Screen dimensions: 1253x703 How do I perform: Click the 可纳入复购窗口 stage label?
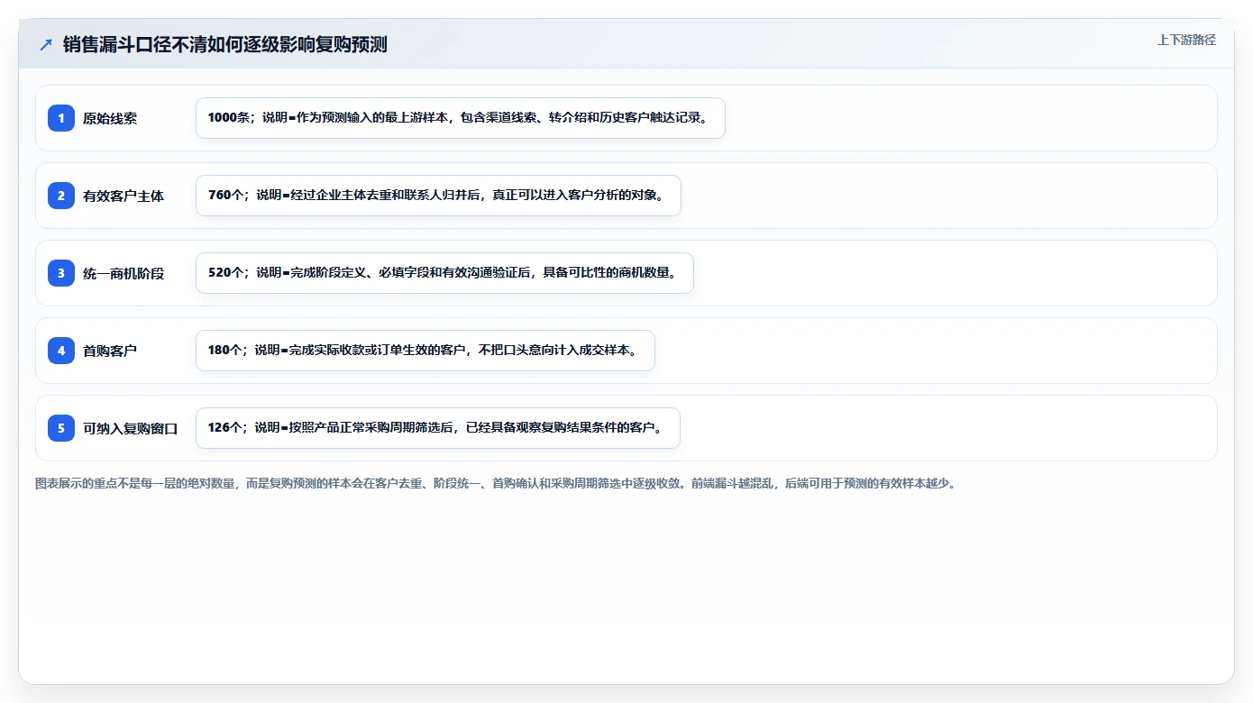(x=131, y=428)
